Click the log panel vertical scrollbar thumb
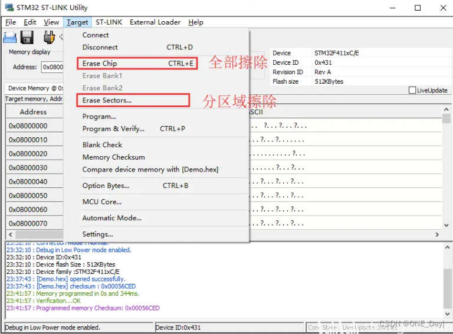 click(x=447, y=288)
